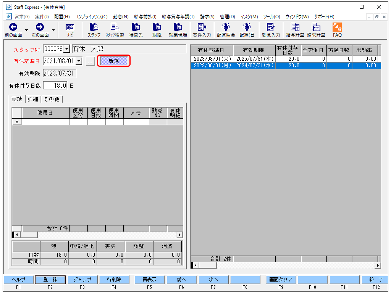Open the 得意先 client master
The height and width of the screenshot is (293, 391).
tap(136, 30)
